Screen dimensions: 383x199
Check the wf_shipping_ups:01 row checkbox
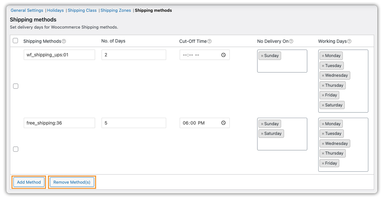16,86
